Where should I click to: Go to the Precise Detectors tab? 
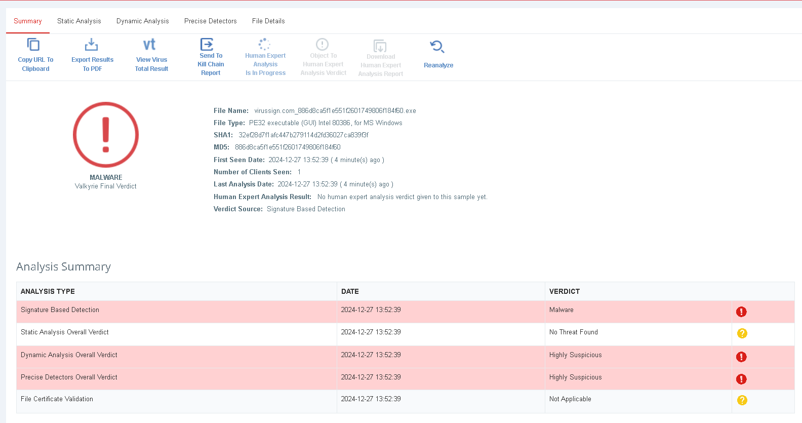click(211, 21)
